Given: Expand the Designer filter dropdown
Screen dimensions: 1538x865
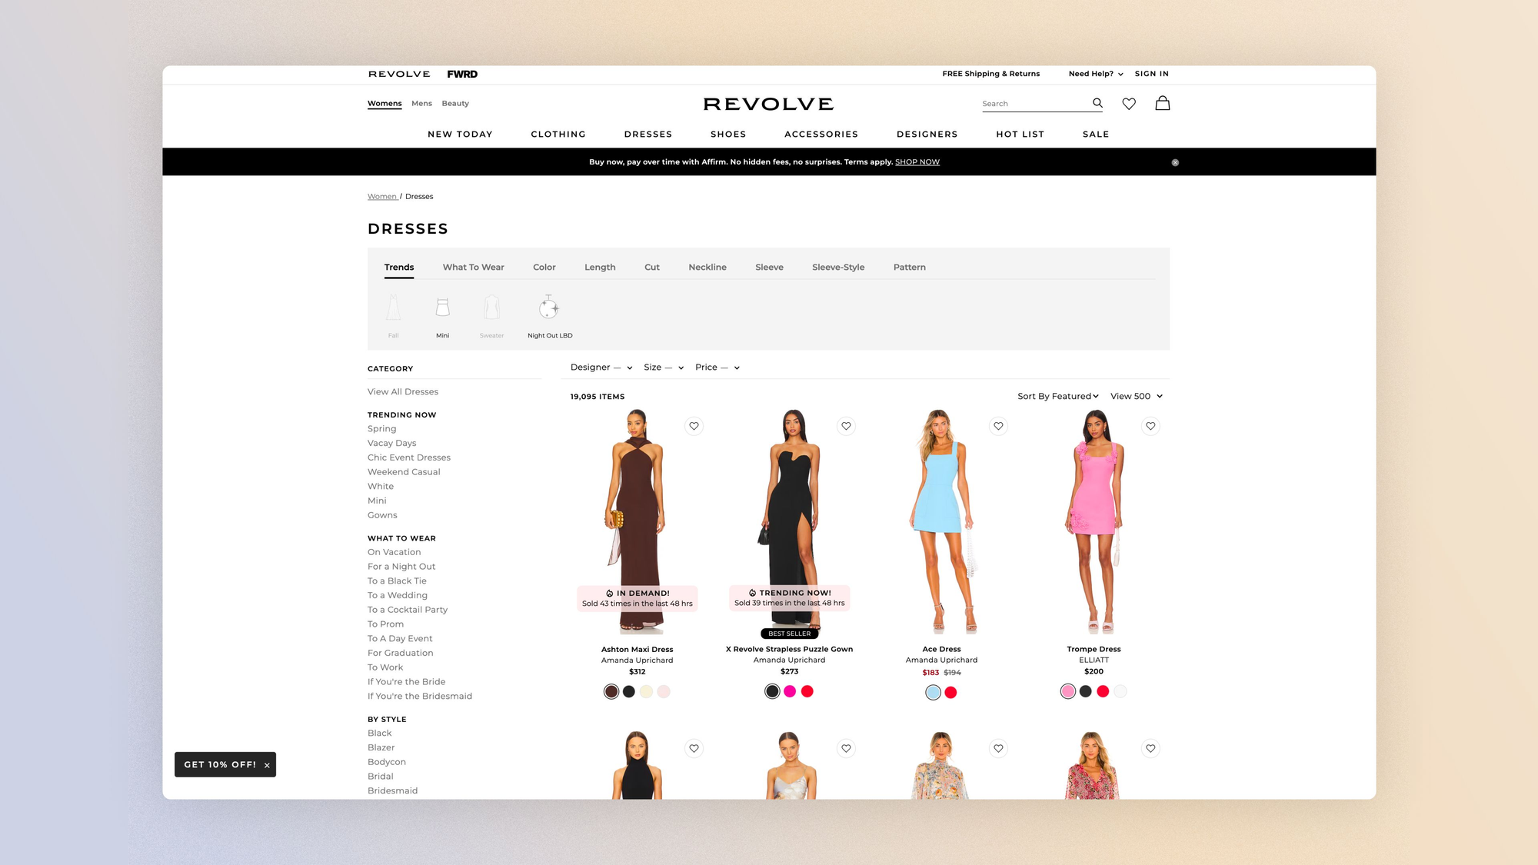Looking at the screenshot, I should pyautogui.click(x=601, y=368).
